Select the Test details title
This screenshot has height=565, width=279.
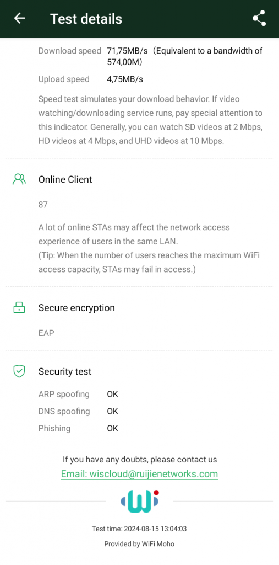click(x=86, y=19)
